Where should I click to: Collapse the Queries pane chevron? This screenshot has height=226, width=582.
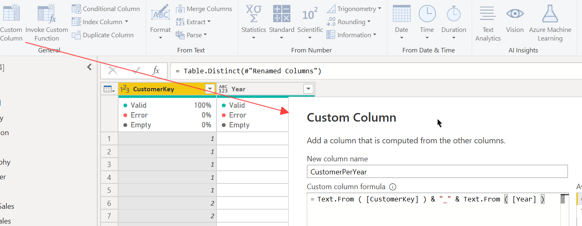(89, 67)
